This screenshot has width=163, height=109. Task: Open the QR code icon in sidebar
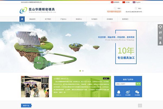point(160,38)
